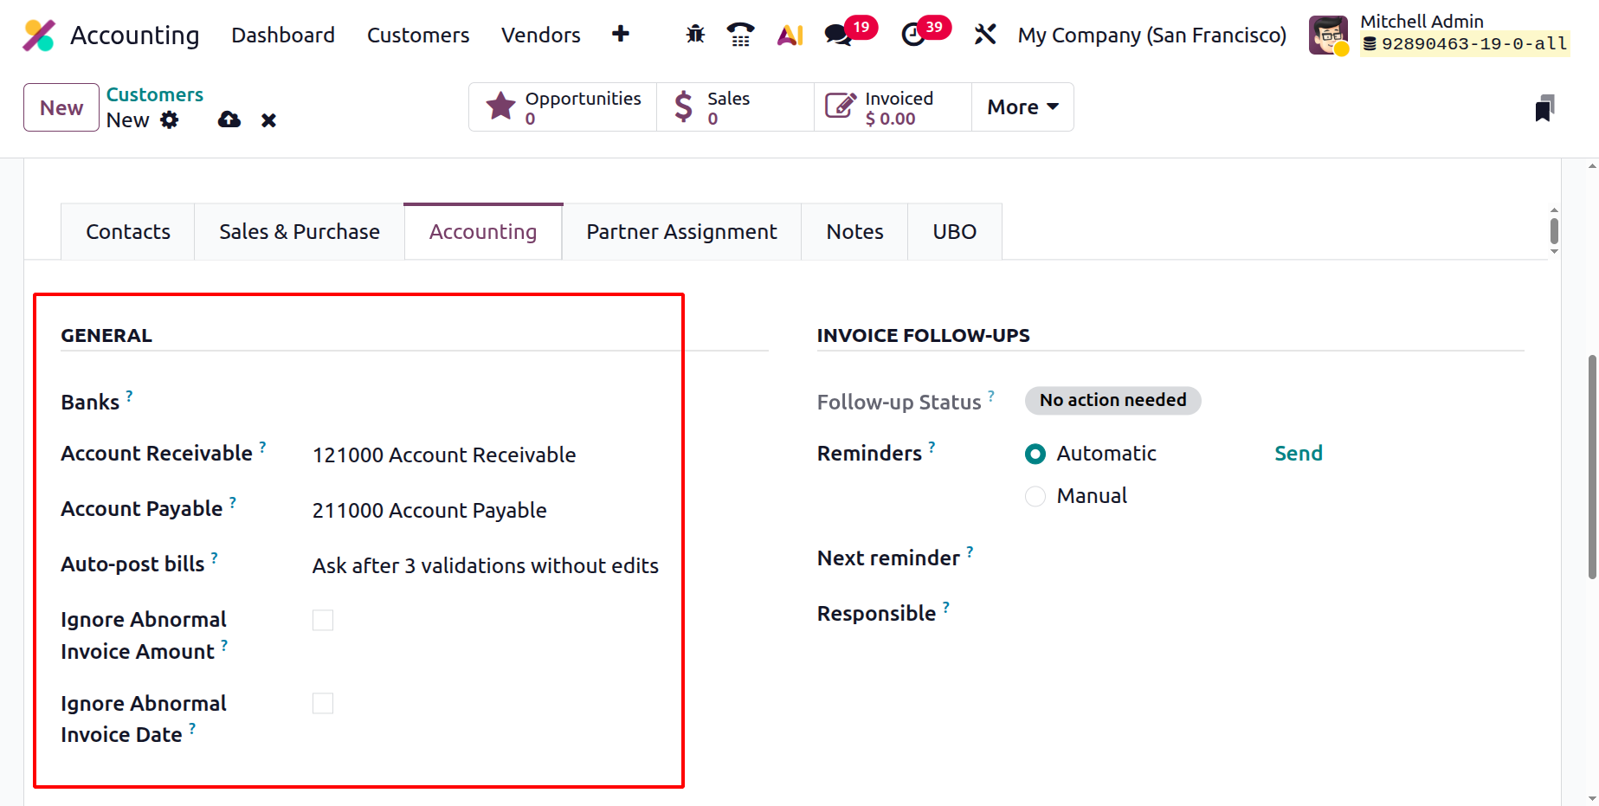1599x806 pixels.
Task: Discard changes with the X icon
Action: point(268,120)
